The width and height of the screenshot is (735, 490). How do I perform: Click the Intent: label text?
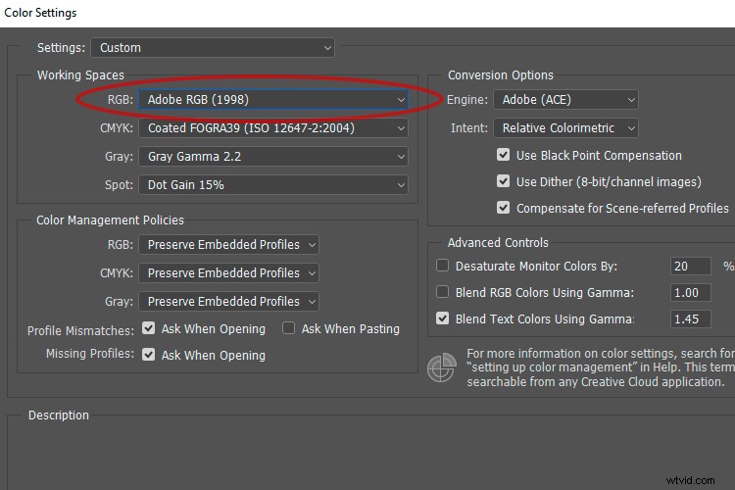[x=469, y=128]
